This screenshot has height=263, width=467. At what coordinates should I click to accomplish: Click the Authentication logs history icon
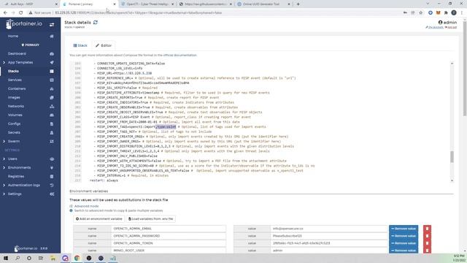click(x=52, y=185)
